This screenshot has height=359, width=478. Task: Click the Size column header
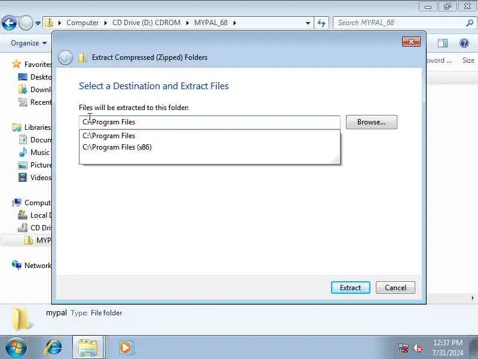[468, 60]
